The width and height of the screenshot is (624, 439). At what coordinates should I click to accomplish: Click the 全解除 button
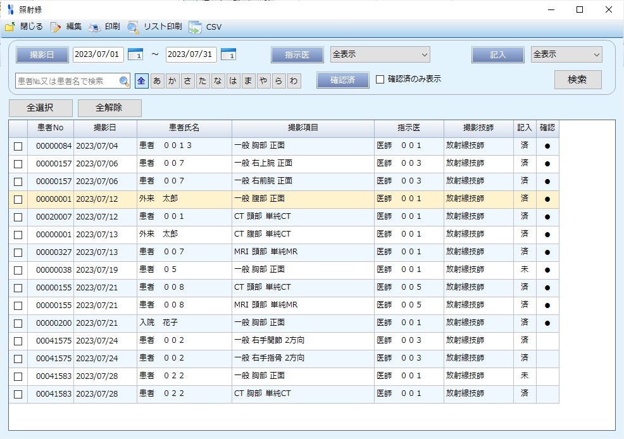(x=109, y=108)
